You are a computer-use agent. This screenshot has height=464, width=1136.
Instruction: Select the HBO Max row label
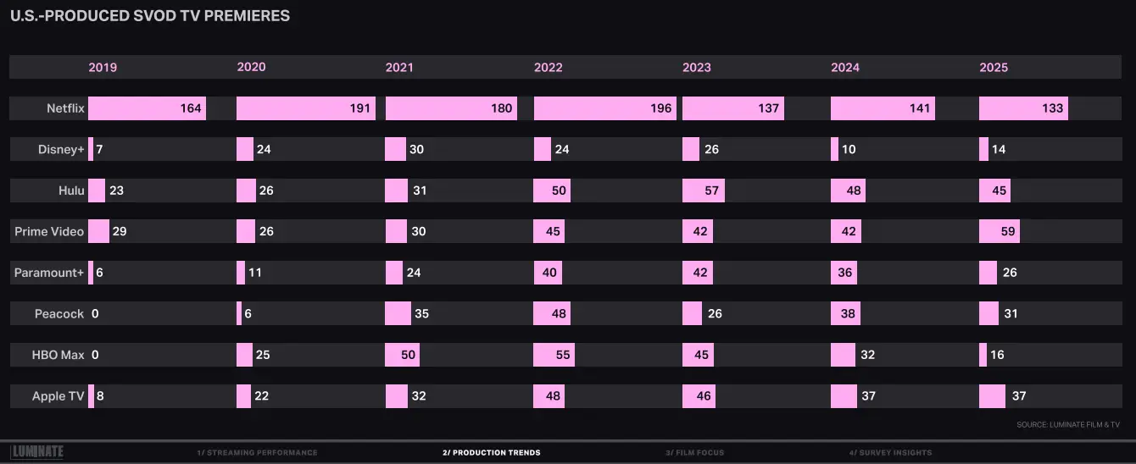(x=58, y=355)
